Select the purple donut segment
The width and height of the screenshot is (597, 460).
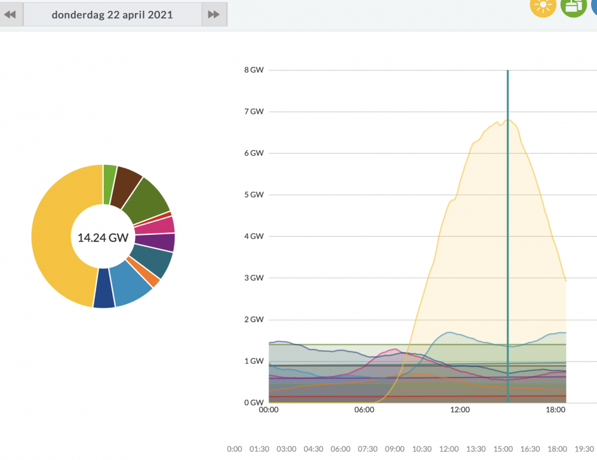[155, 243]
